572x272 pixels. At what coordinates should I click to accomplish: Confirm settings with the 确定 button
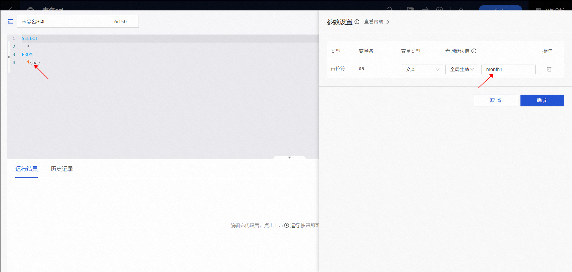(542, 100)
